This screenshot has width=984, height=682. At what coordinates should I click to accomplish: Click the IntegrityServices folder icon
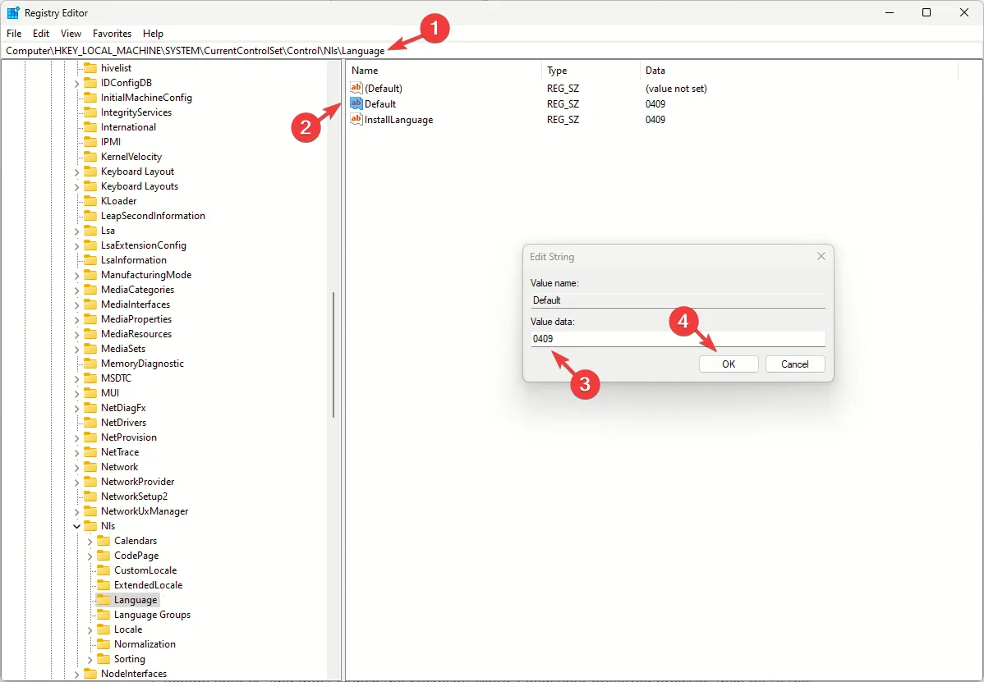90,112
